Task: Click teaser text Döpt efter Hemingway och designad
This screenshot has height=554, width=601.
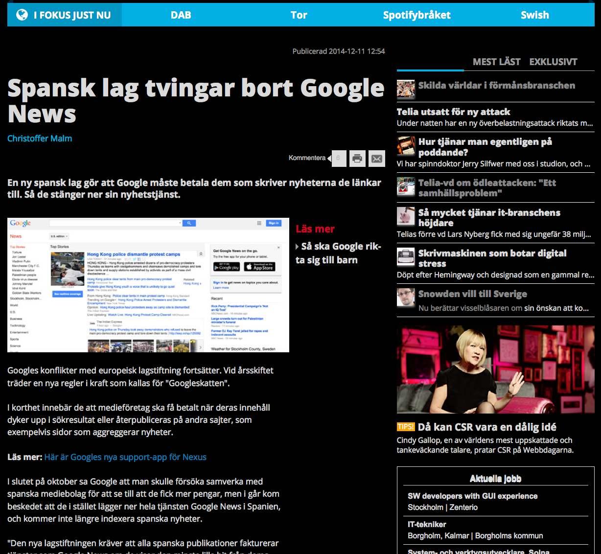Action: coord(495,275)
